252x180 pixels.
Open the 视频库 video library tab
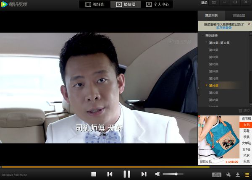pyautogui.click(x=95, y=4)
